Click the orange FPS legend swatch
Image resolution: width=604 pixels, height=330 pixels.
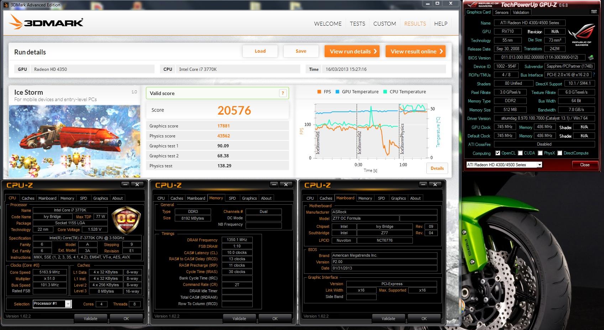[x=319, y=92]
